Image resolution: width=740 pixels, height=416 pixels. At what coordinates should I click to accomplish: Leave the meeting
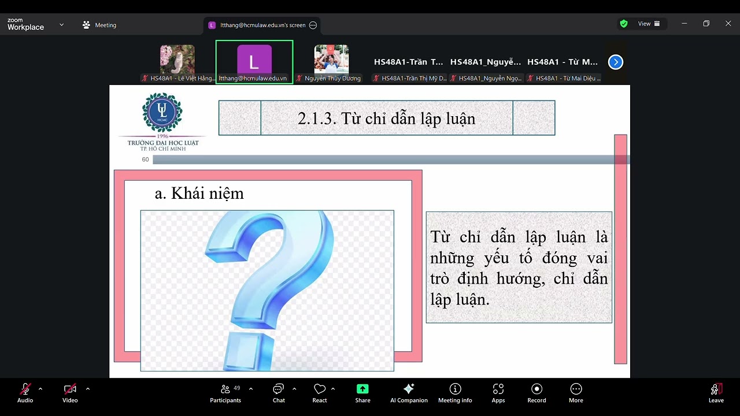716,393
